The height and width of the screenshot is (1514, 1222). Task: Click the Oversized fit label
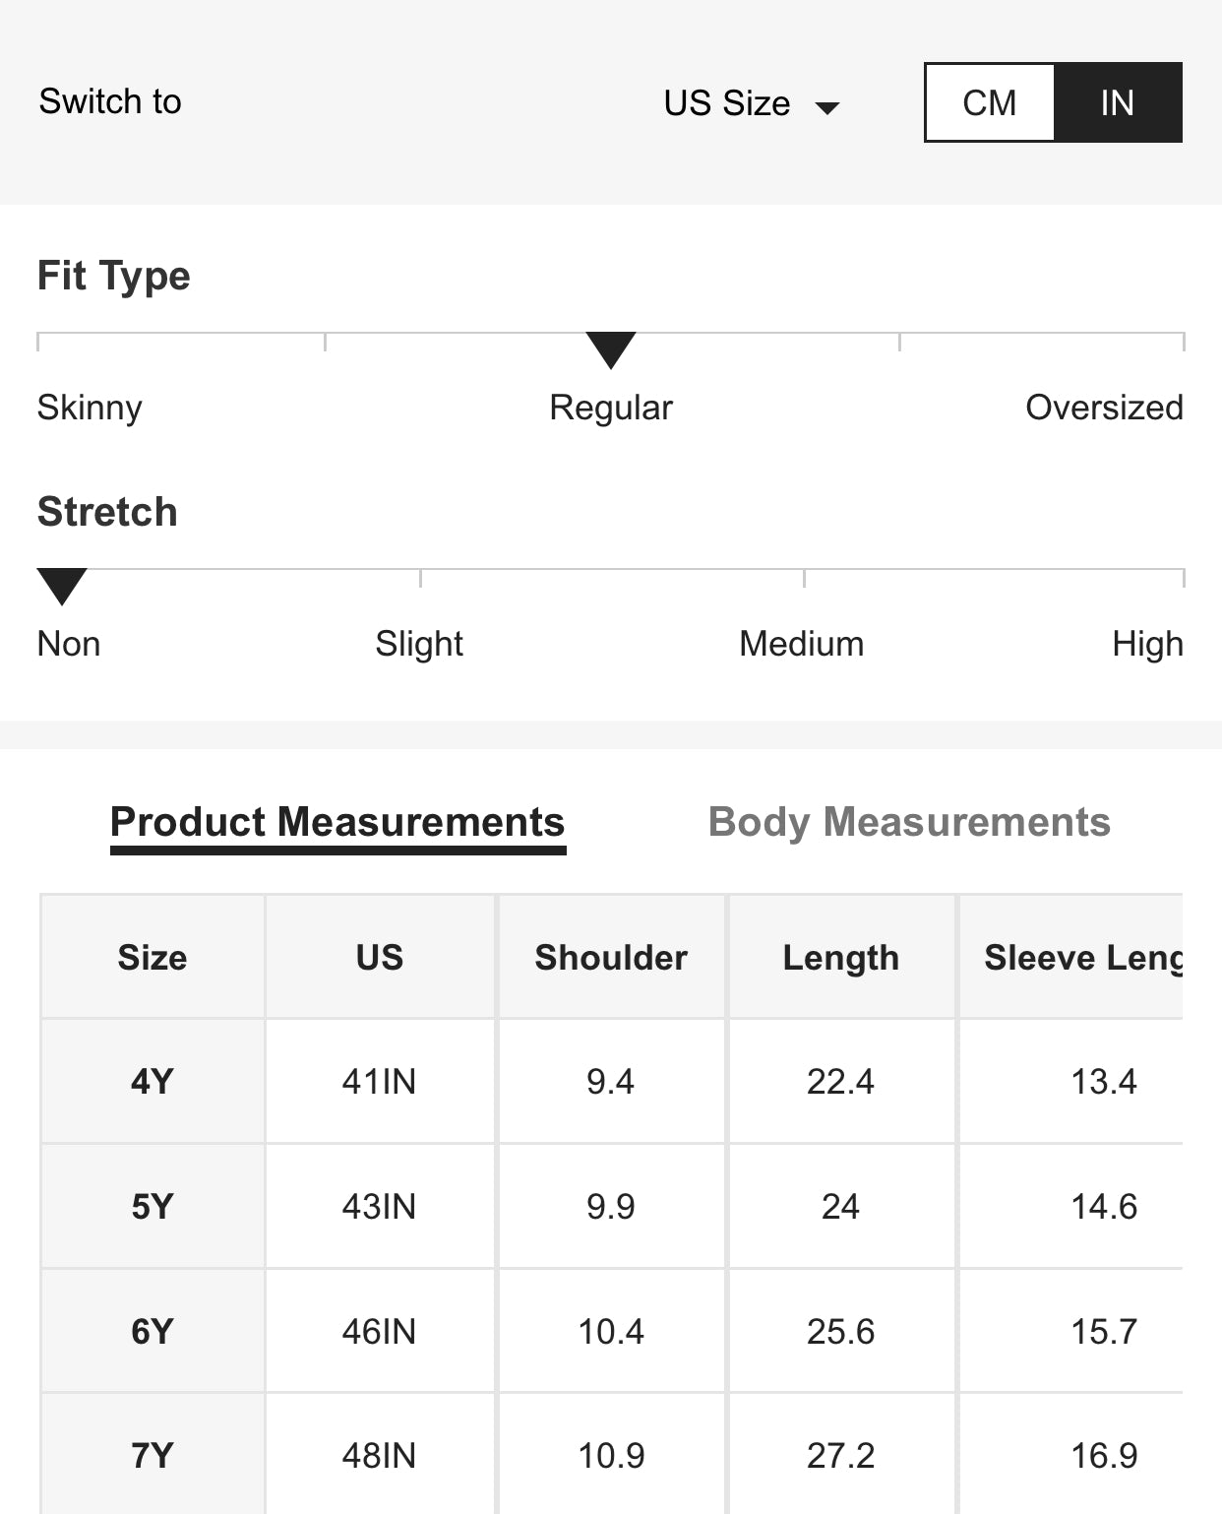pyautogui.click(x=1104, y=408)
